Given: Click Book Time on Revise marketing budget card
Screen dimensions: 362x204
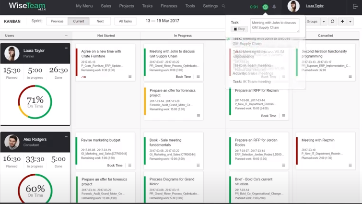Looking at the screenshot, I should [x=115, y=166].
